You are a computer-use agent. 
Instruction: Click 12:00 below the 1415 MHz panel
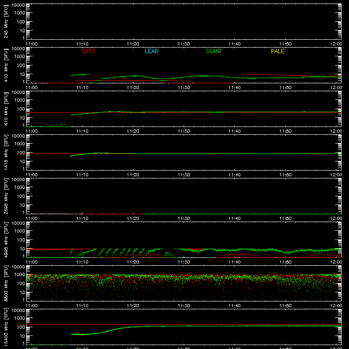336,175
